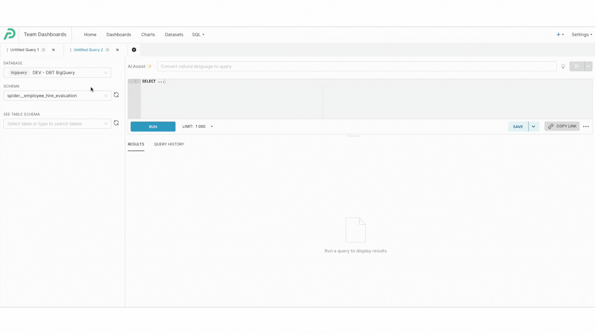
Task: Close the Untitled Query 2 tab
Action: point(117,50)
